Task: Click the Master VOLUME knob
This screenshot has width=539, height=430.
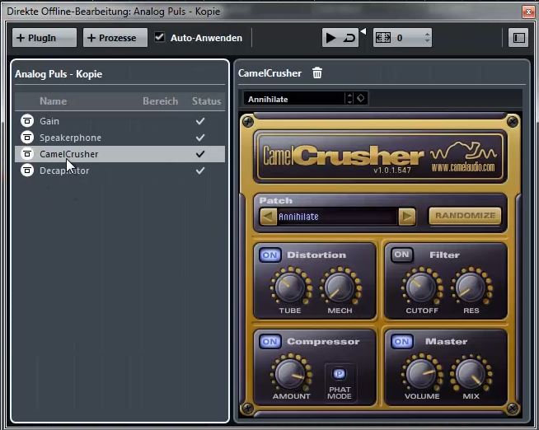Action: tap(422, 373)
